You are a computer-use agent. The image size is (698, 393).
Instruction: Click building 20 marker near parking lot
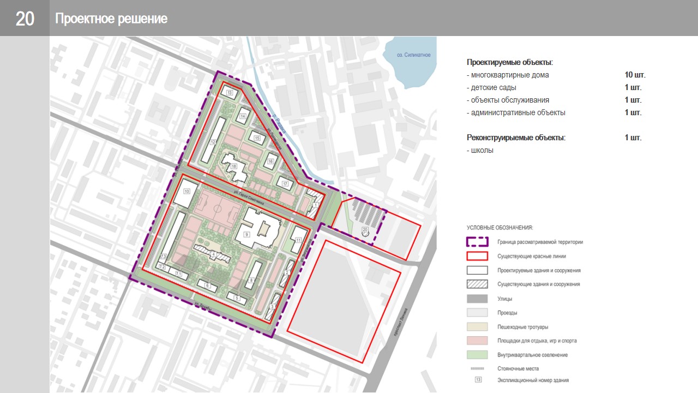point(365,230)
